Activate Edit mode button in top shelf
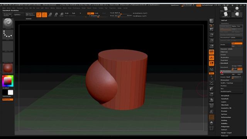 click(39, 15)
